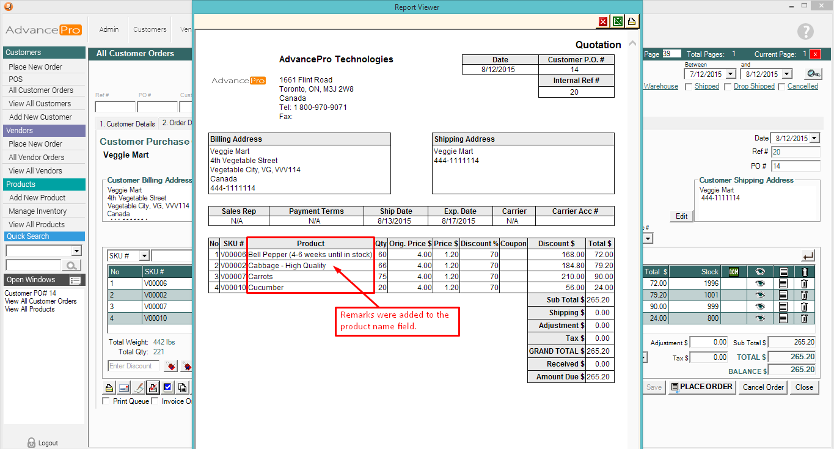Expand the Quick Search combo box

coord(76,250)
